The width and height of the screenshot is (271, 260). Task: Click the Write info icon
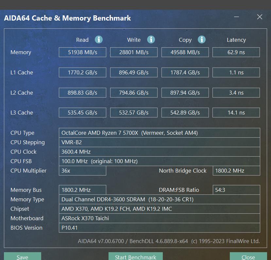pos(151,39)
